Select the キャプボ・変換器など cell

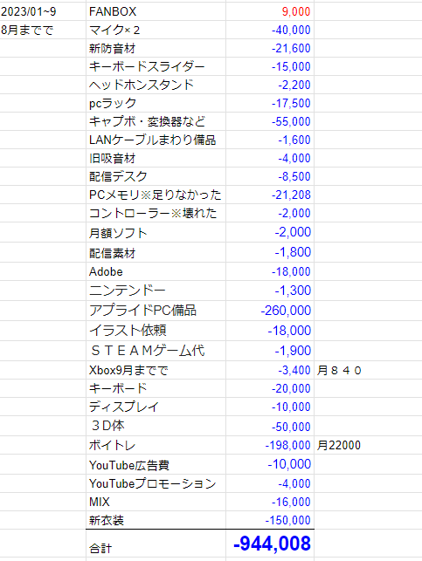point(156,121)
